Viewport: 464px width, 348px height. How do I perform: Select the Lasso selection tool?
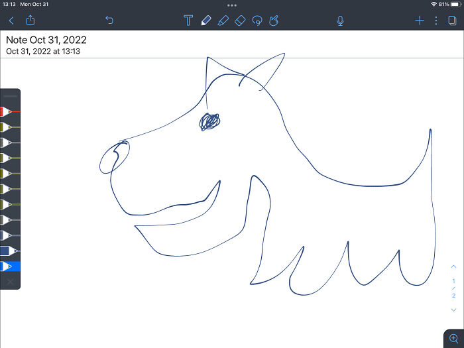point(257,21)
